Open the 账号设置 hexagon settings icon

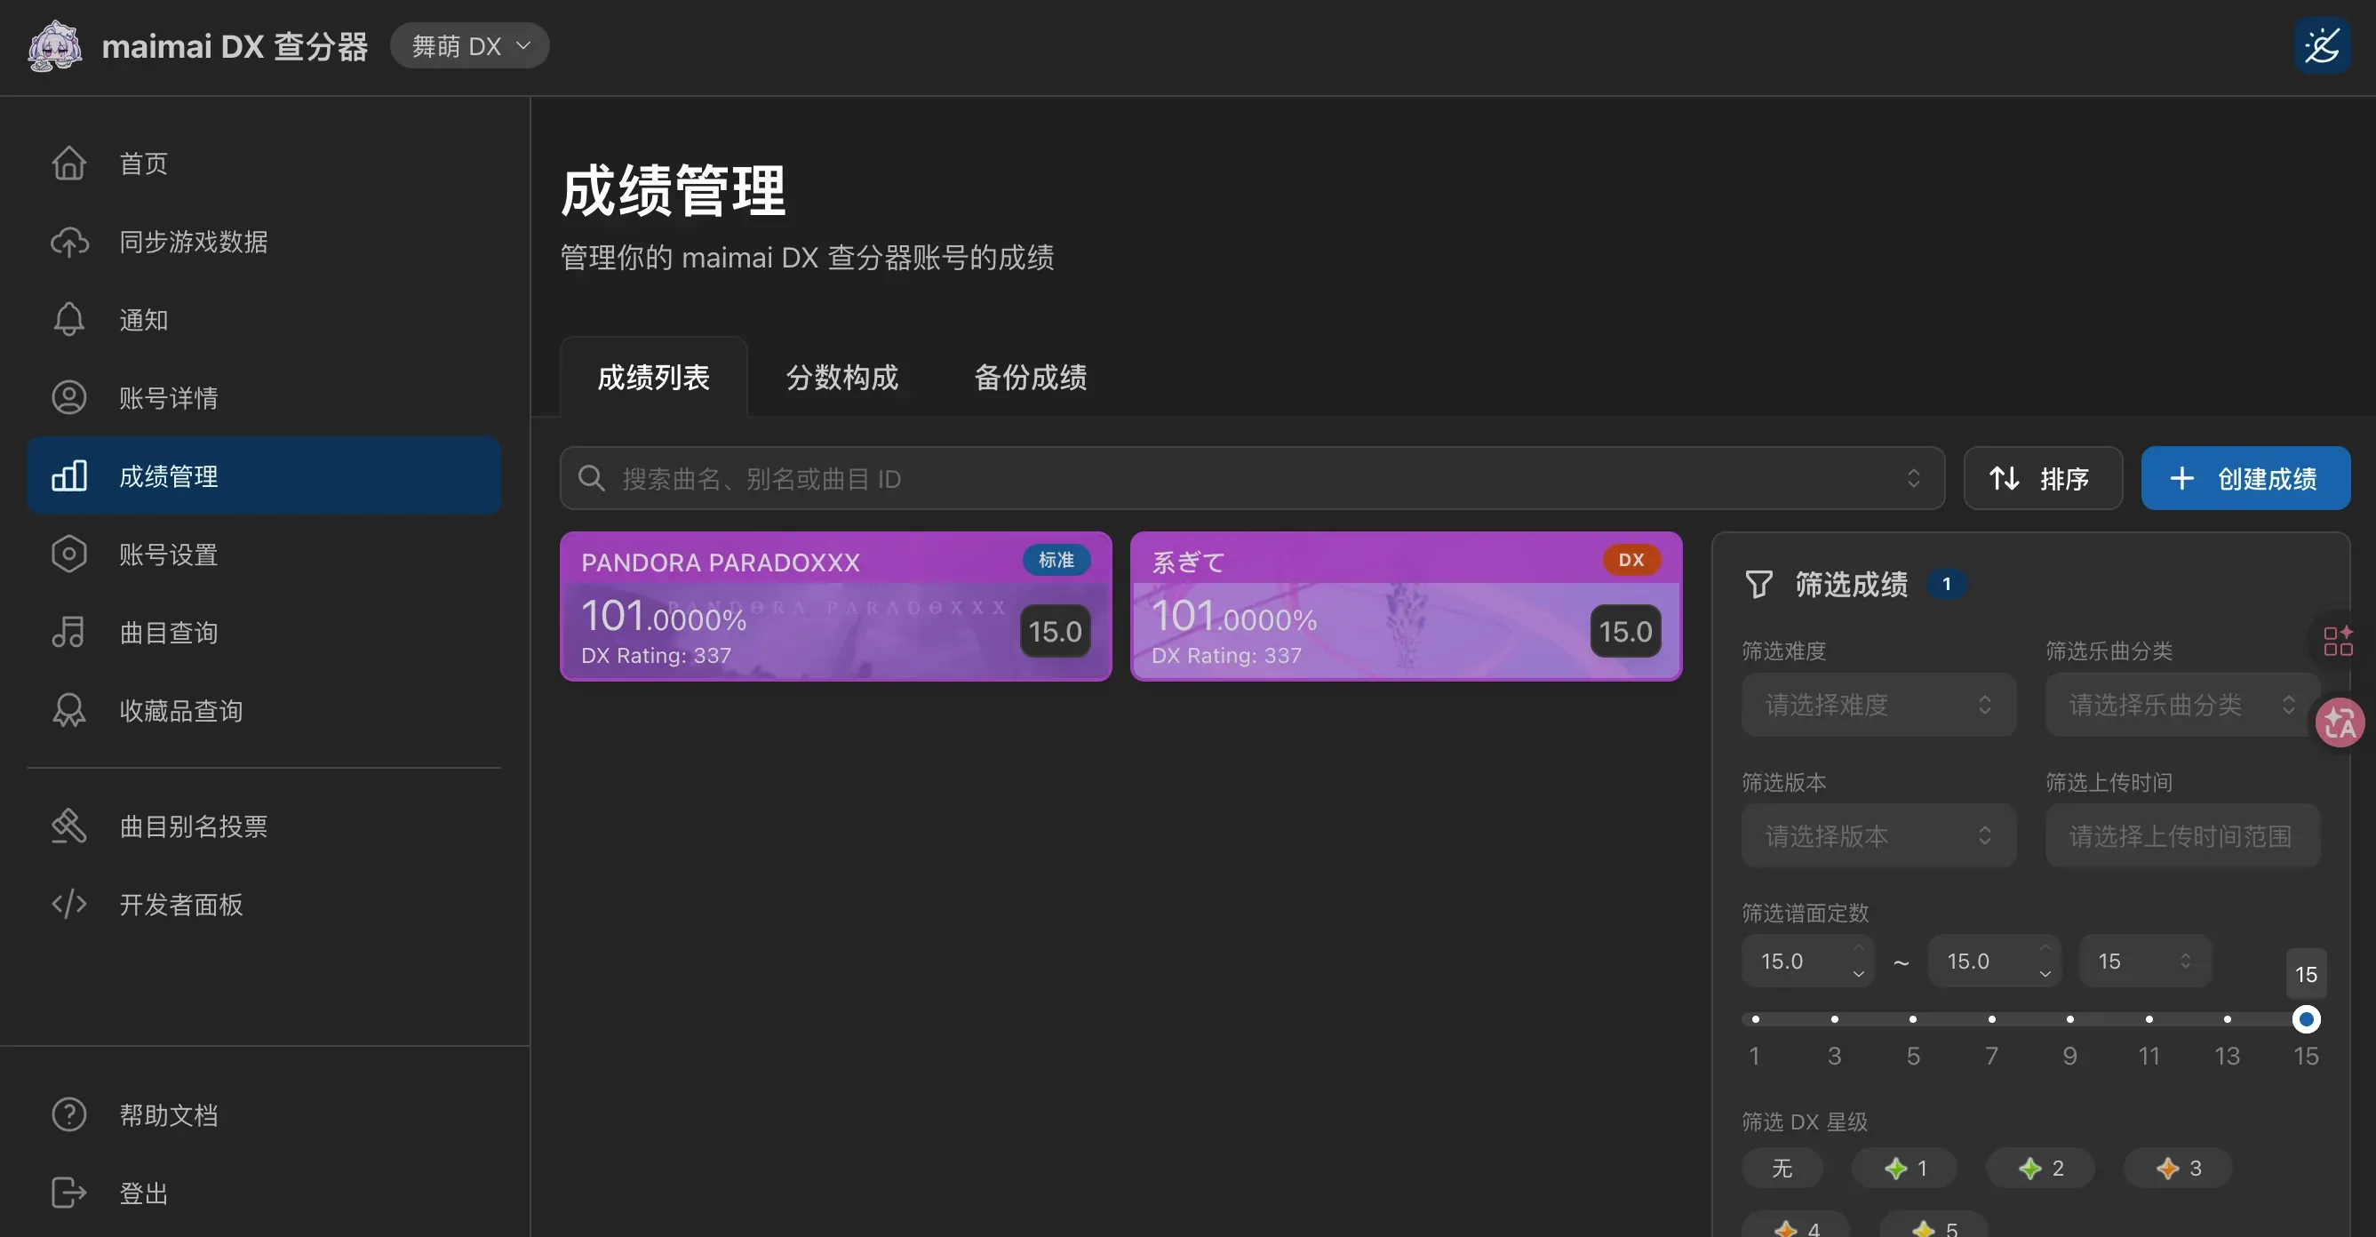click(x=69, y=554)
